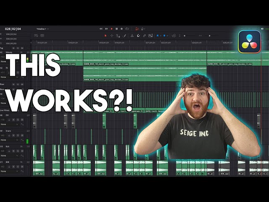Click the grid view options icon
269x202 pixels.
pyautogui.click(x=42, y=35)
